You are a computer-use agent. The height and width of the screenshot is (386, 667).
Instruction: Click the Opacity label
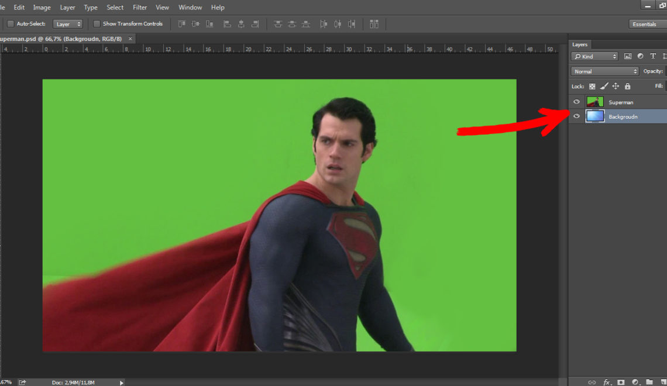(653, 71)
